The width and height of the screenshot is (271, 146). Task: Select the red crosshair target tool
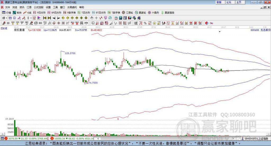click(x=54, y=23)
